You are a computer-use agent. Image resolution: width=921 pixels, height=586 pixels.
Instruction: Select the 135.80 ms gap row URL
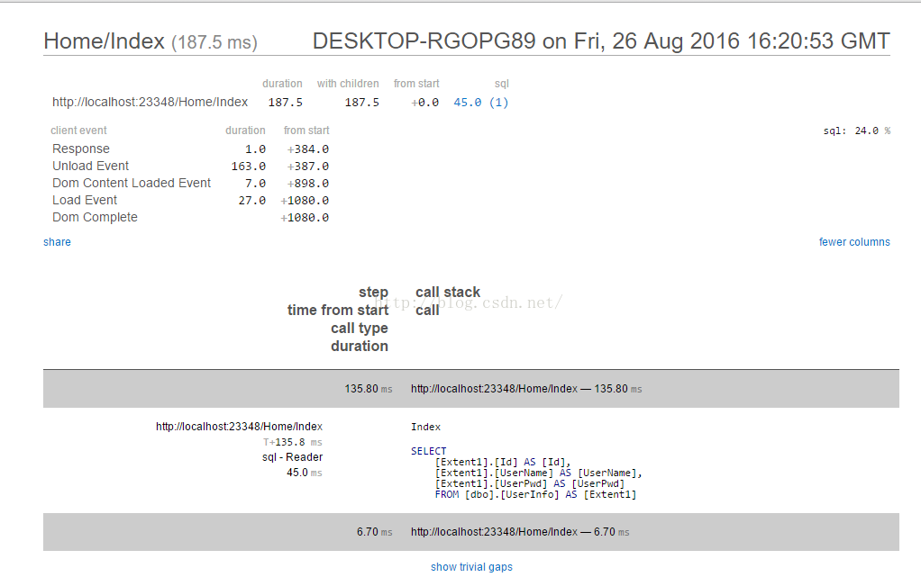pyautogui.click(x=494, y=388)
